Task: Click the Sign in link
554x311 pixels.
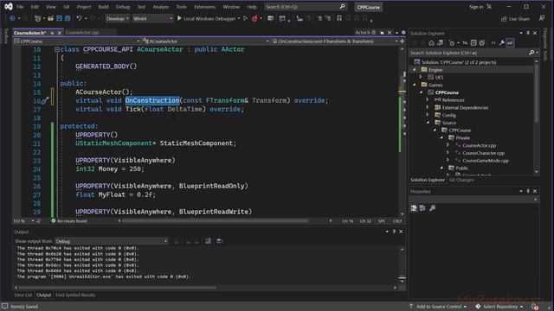Action: click(x=476, y=7)
